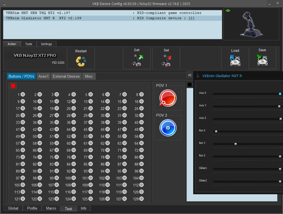283x214 pixels.
Task: Adjust the Axis X slider handle
Action: (280, 94)
